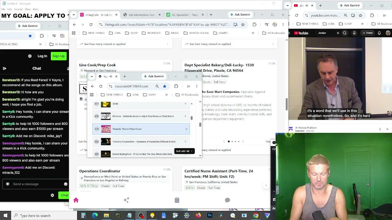This screenshot has height=220, width=392.
Task: Expand the resonate bookmarks bar overflow chevrons
Action: 166,95
